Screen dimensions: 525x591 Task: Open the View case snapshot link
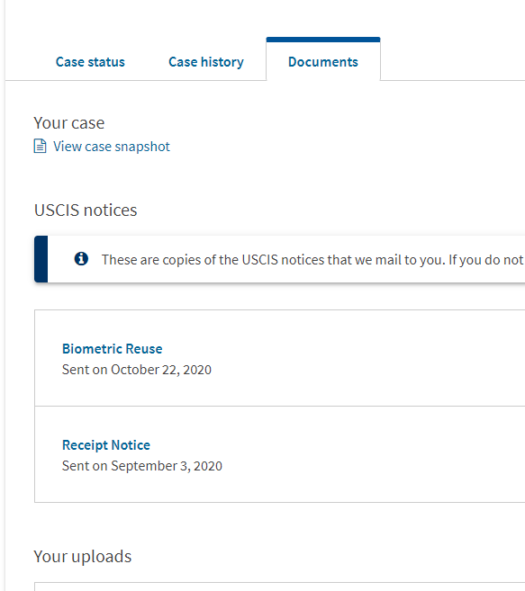(x=112, y=147)
